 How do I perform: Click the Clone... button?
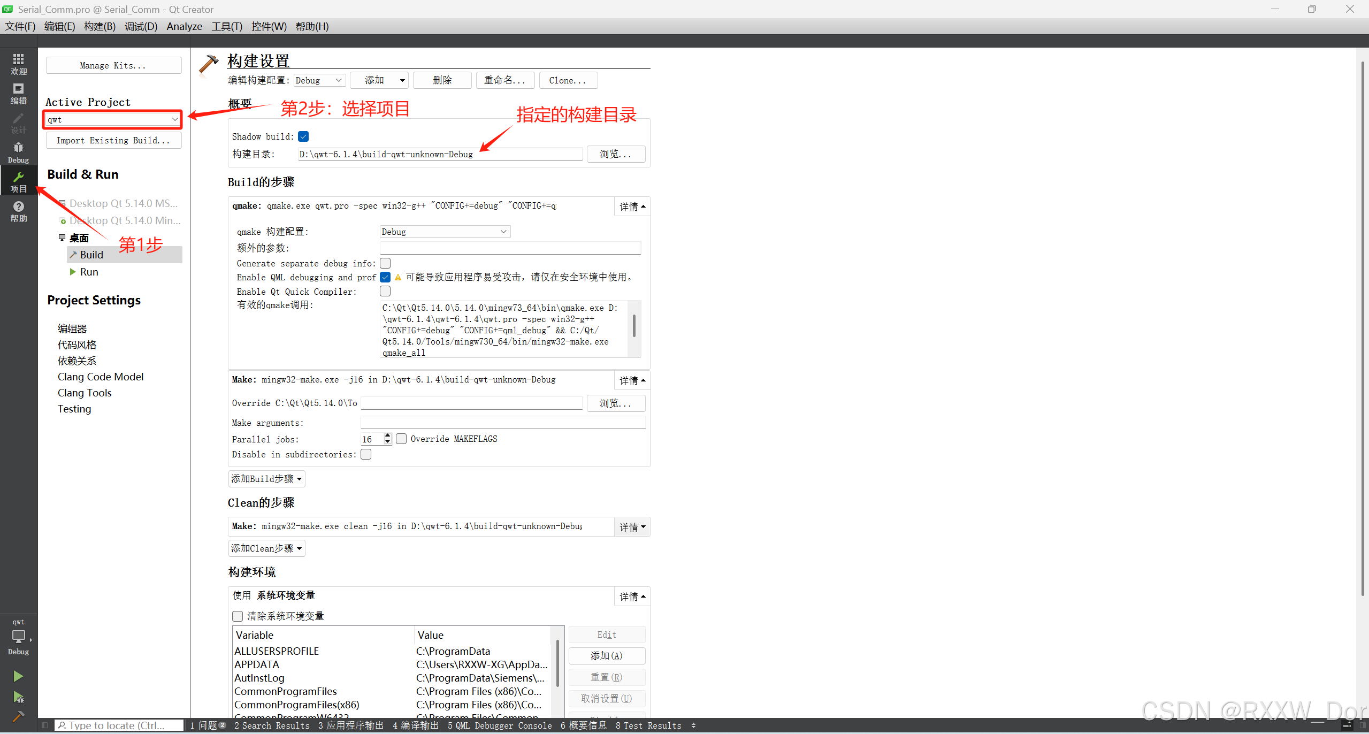coord(567,80)
